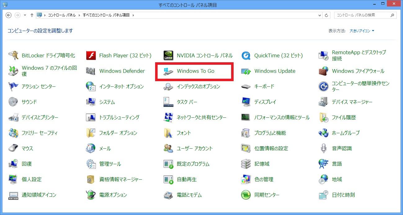The width and height of the screenshot is (403, 215).
Task: Click the ファミリー セーフティ icon
Action: click(x=13, y=133)
